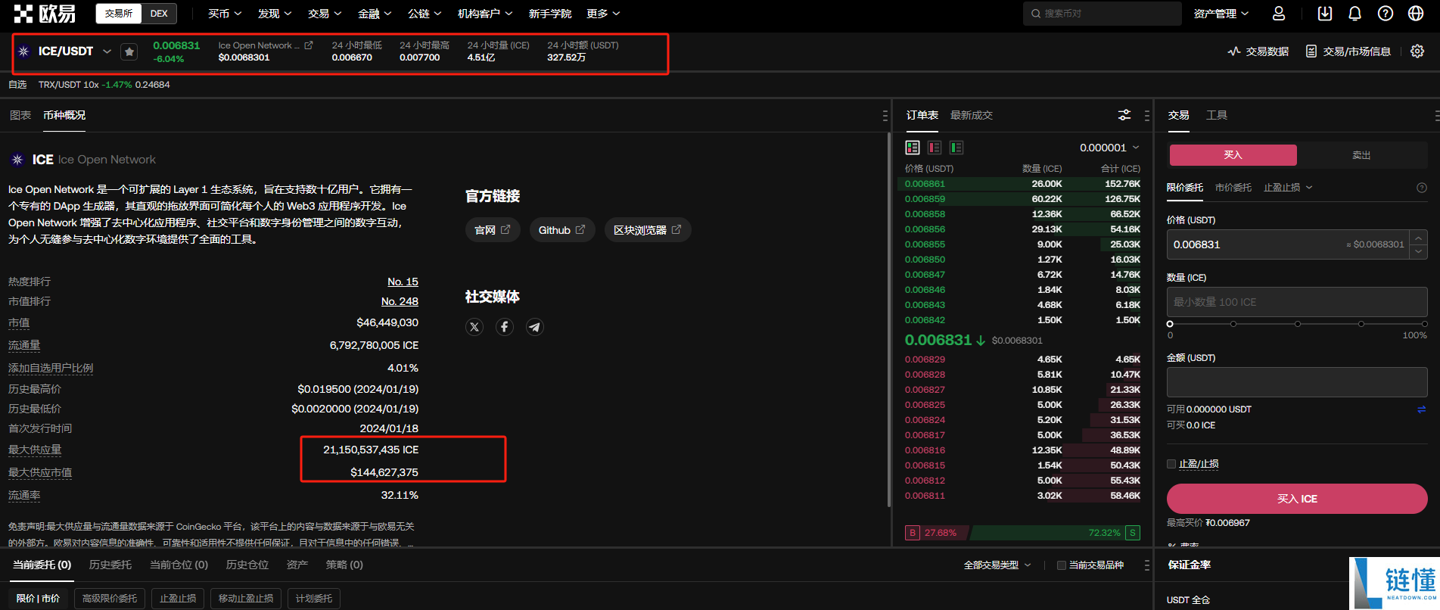Click the transfer swap arrows beside available USDT

[x=1421, y=409]
